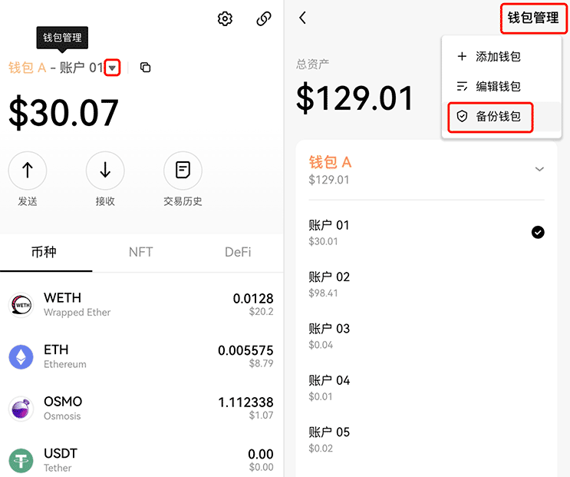Open 交易历史 transaction history icon

pos(183,171)
